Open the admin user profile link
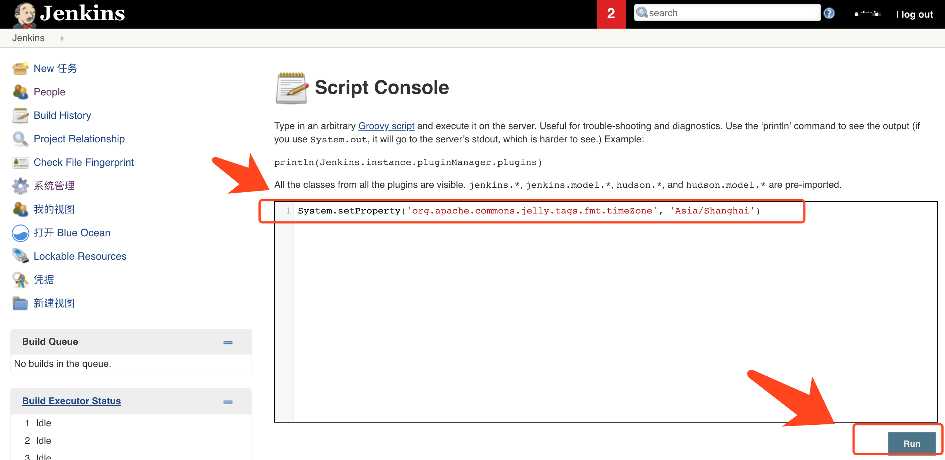The image size is (945, 460). [x=868, y=14]
